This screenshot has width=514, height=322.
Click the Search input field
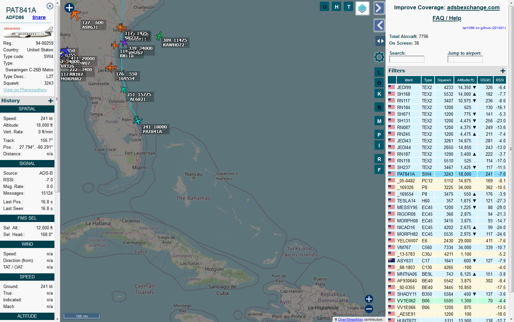[x=407, y=59]
